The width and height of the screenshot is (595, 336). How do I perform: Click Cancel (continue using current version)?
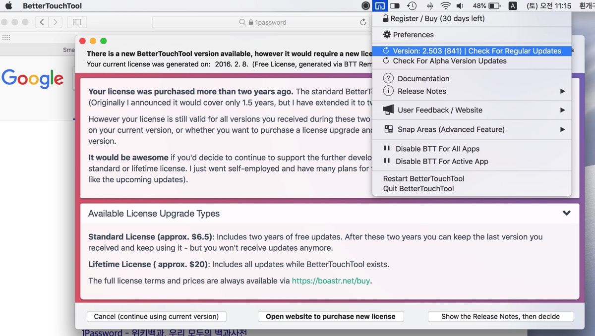(157, 316)
